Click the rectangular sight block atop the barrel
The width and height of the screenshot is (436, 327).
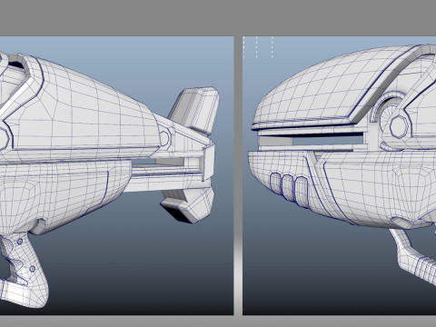tap(194, 110)
